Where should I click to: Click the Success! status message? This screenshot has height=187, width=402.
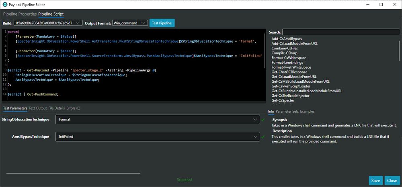[x=185, y=180]
